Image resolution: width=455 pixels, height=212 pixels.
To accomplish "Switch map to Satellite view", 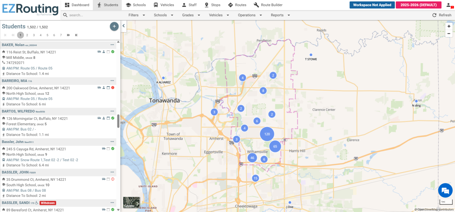I will [x=131, y=202].
